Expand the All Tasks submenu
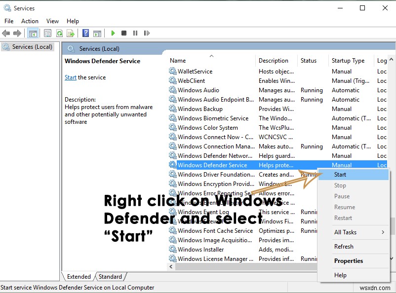This screenshot has width=396, height=293. (346, 232)
